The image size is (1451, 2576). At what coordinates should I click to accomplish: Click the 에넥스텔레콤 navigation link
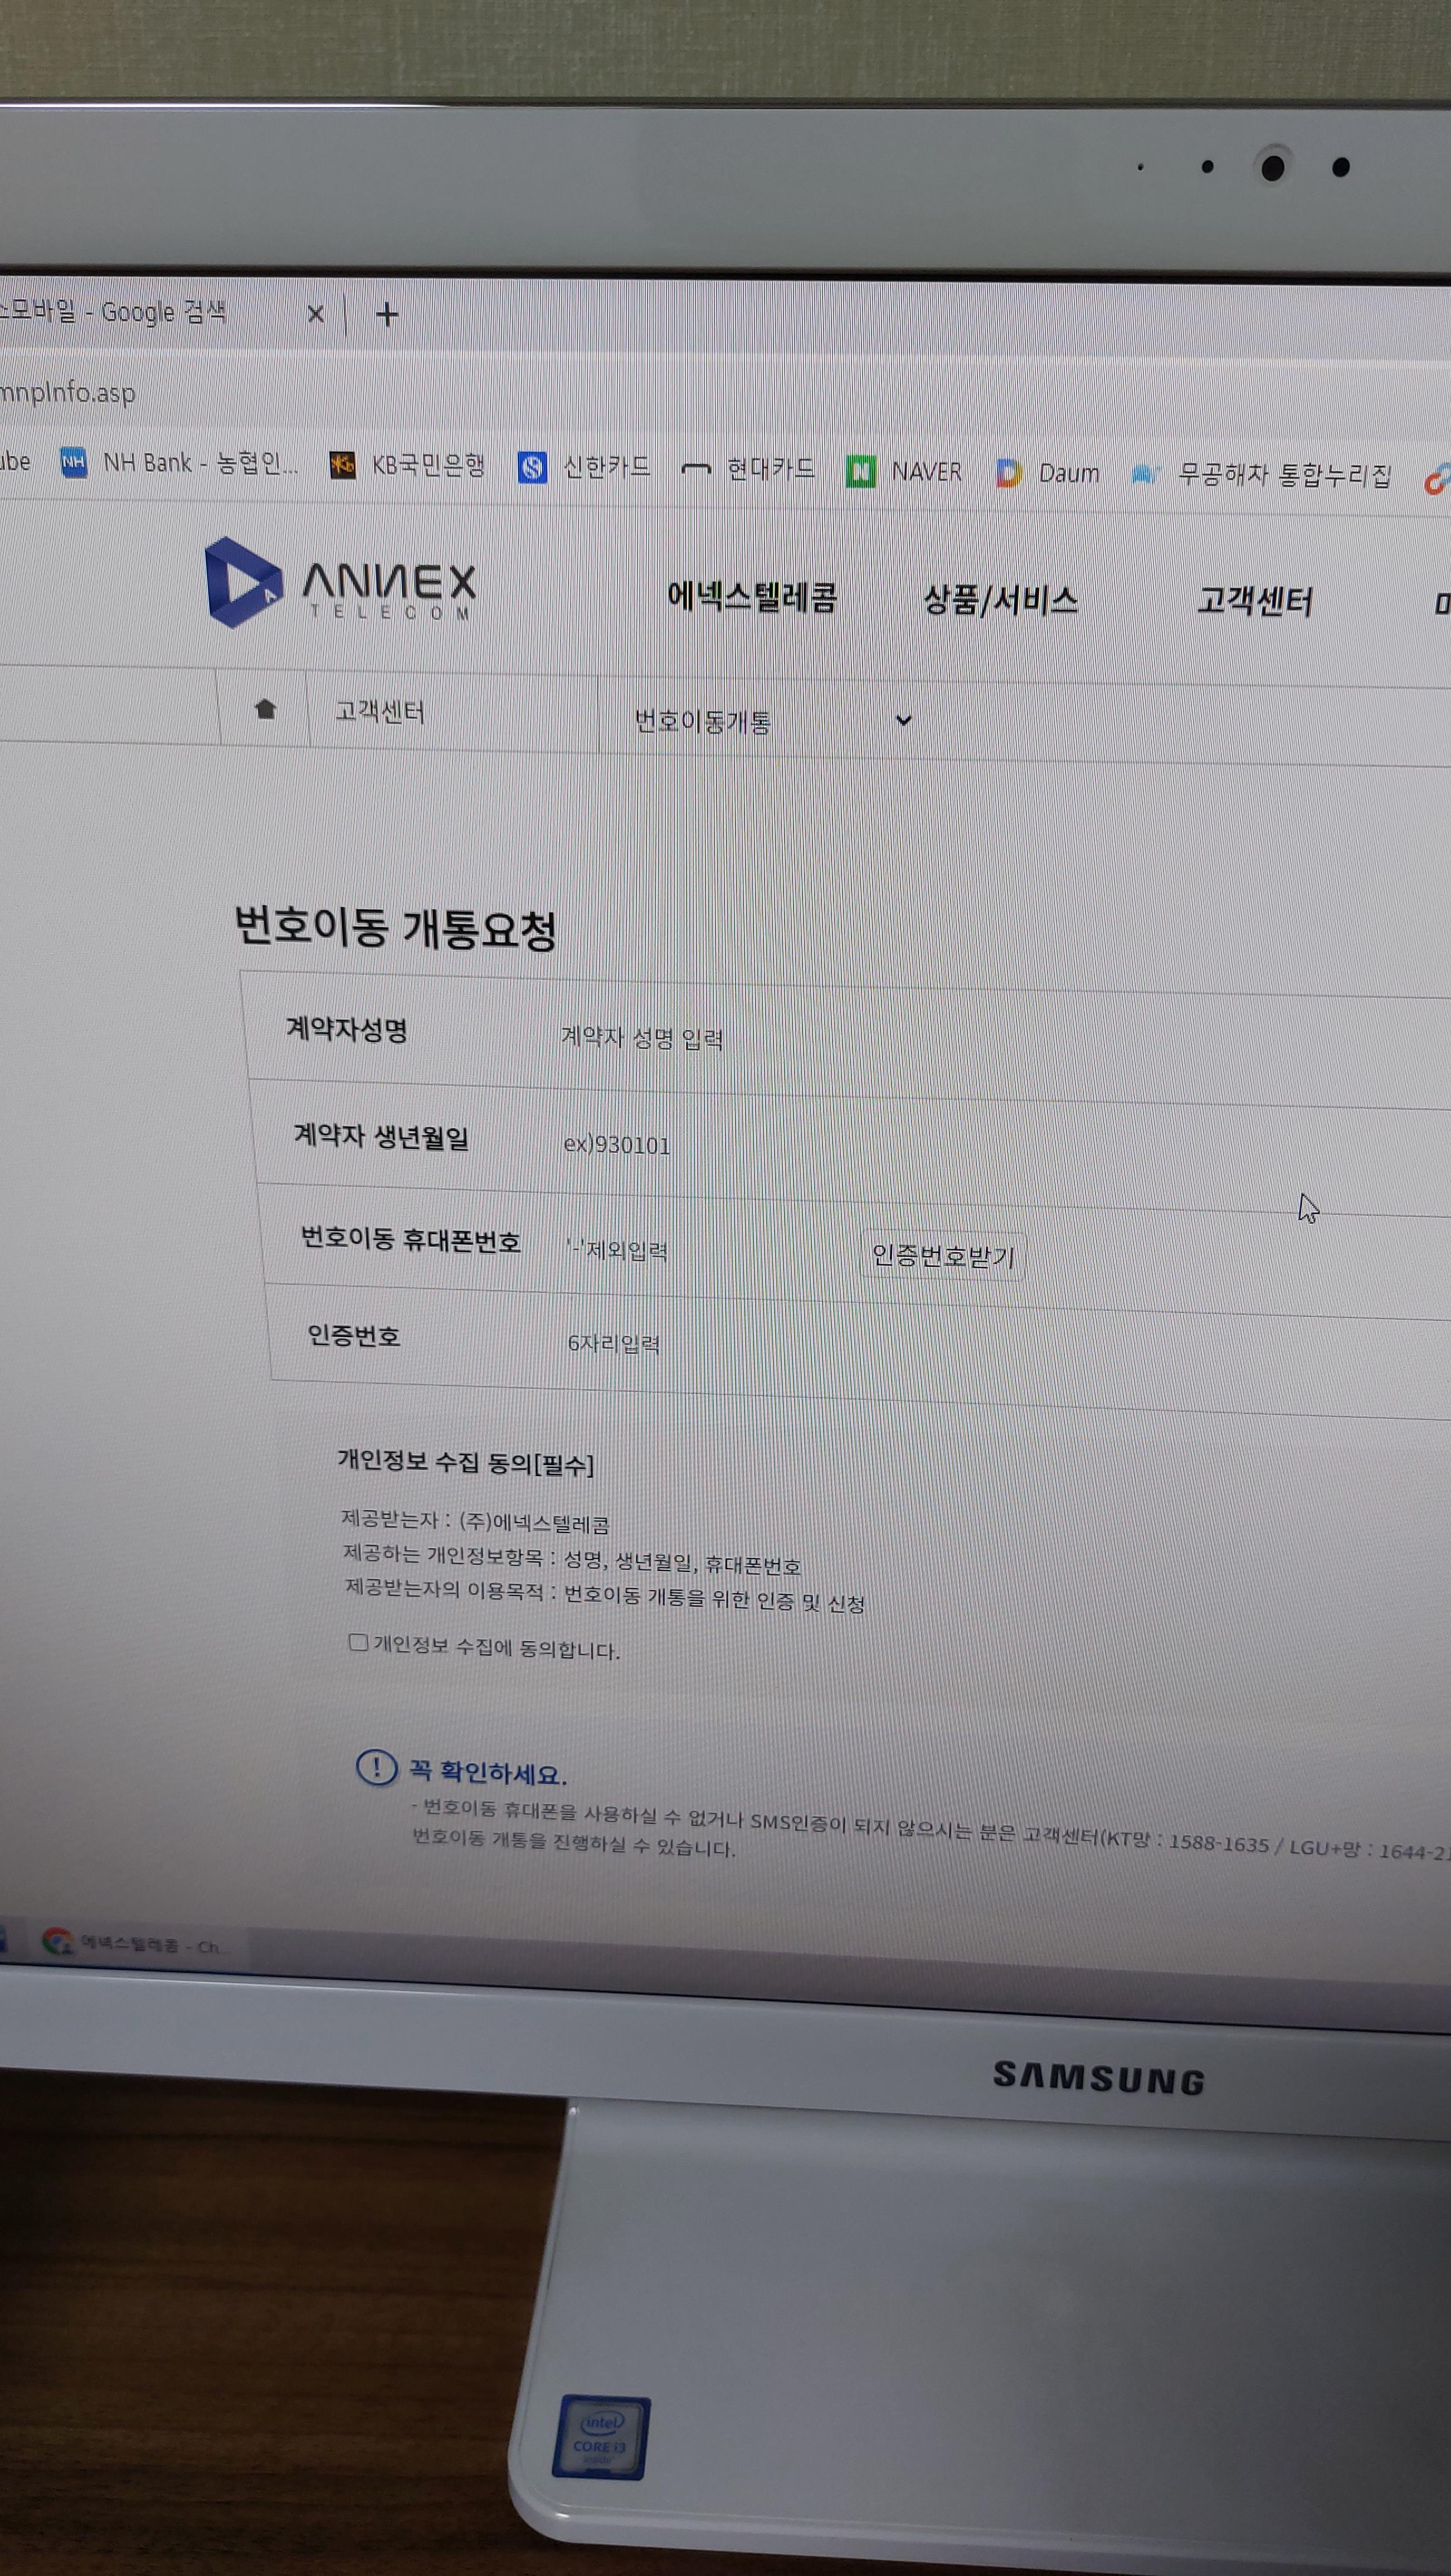click(x=752, y=596)
